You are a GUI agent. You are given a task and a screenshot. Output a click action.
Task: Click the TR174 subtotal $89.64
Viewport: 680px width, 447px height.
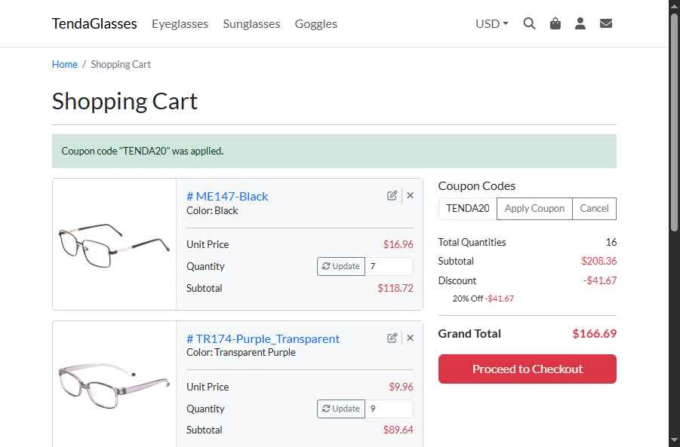pos(398,430)
